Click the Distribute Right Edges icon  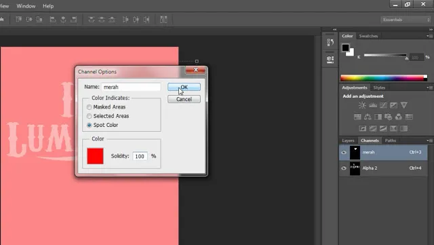(146, 20)
